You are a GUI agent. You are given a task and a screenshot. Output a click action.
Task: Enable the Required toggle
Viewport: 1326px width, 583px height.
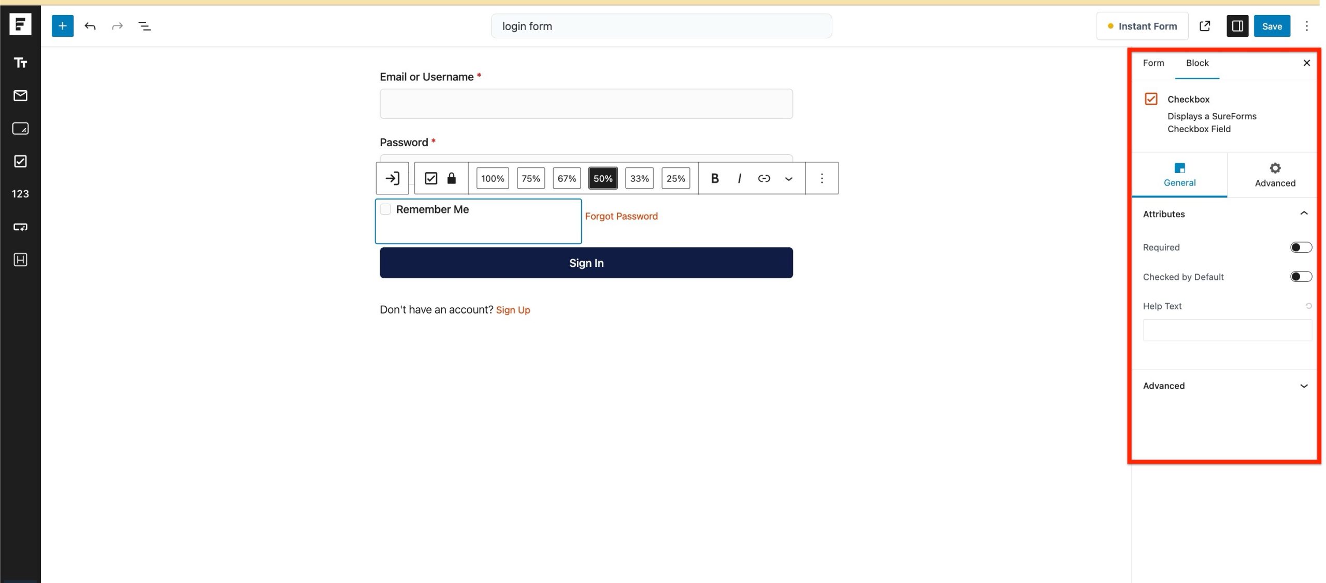coord(1300,247)
